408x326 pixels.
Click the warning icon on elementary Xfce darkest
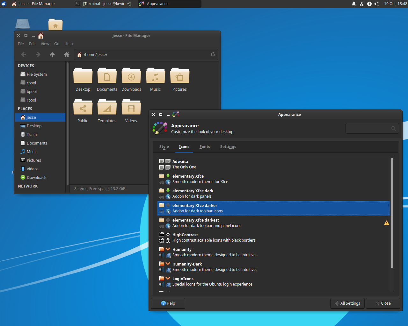click(x=387, y=223)
